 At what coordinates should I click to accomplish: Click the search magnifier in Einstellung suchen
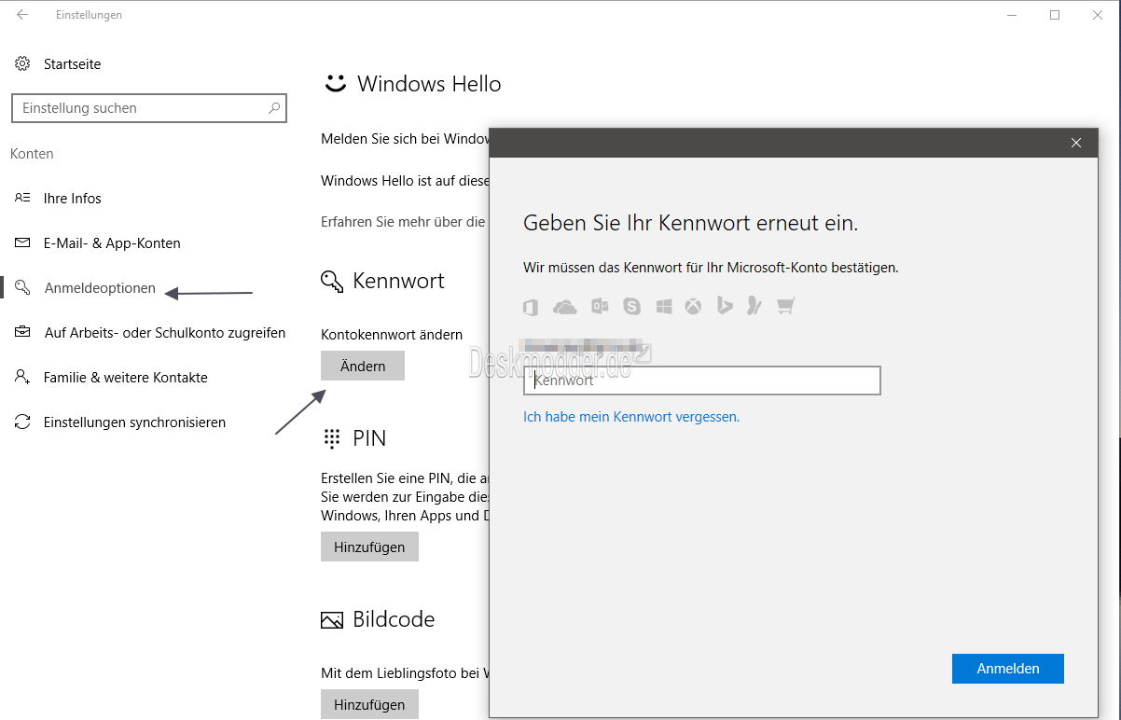click(274, 108)
